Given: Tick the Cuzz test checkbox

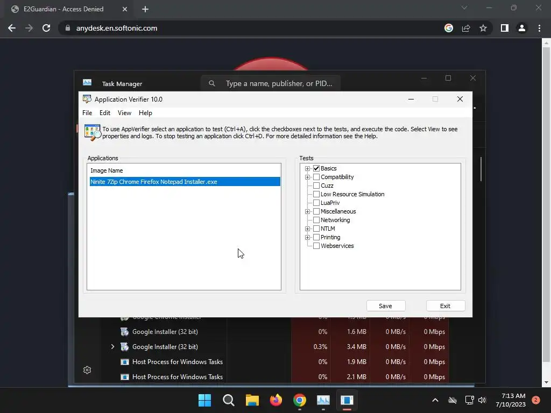Looking at the screenshot, I should 316,186.
